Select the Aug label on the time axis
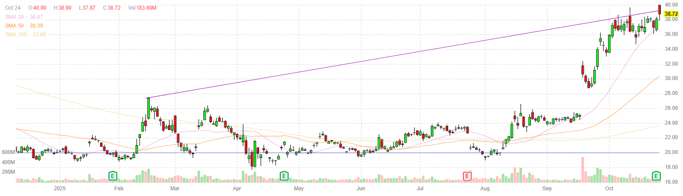This screenshot has width=683, height=196. [x=484, y=189]
